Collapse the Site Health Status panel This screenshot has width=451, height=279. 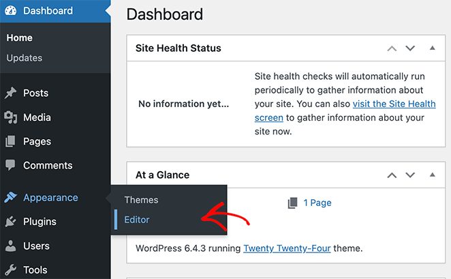432,48
